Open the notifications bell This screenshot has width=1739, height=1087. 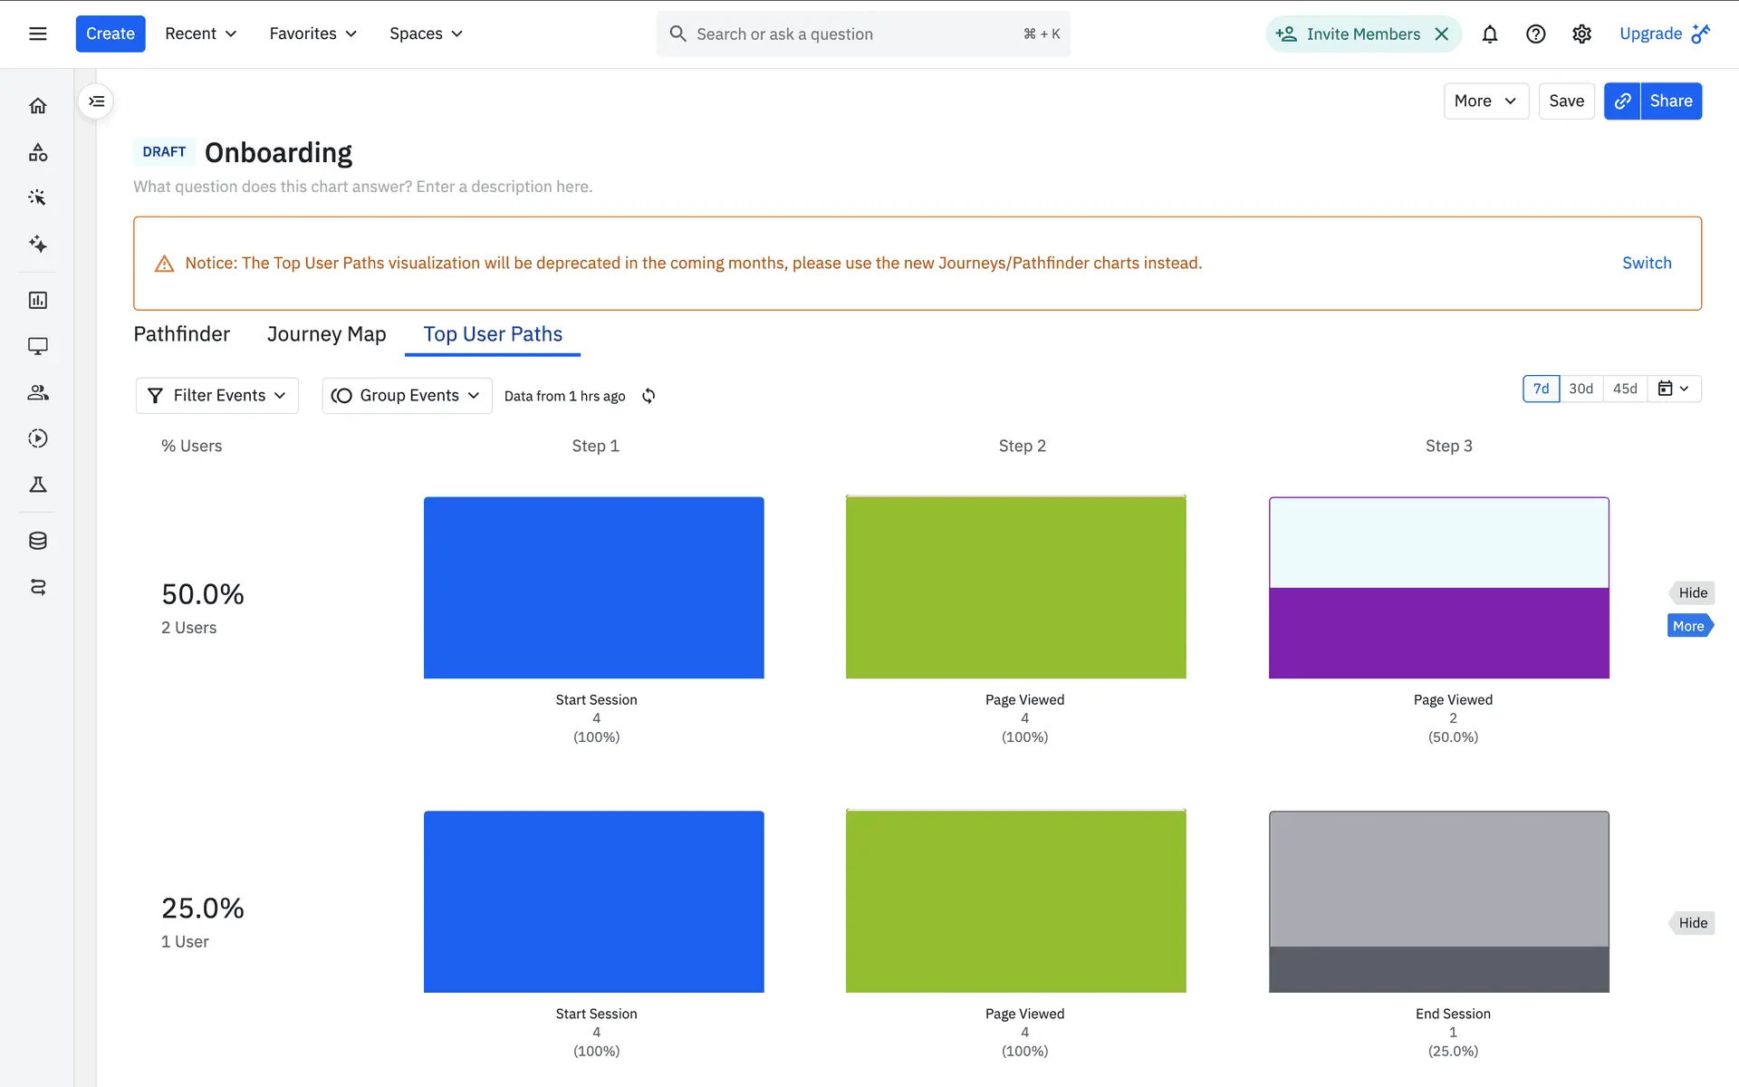coord(1489,34)
